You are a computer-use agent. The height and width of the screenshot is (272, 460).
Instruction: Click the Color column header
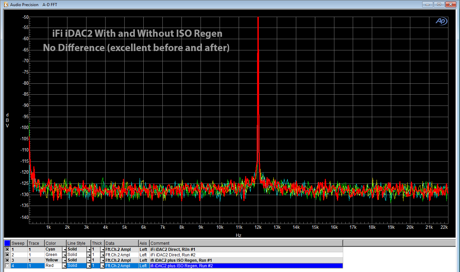tap(55, 243)
